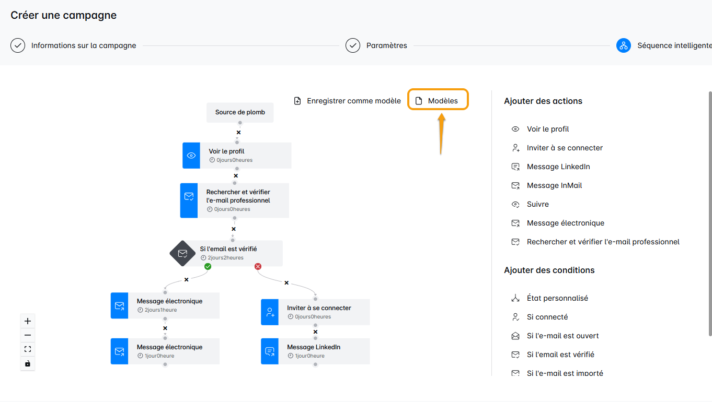This screenshot has width=712, height=402.
Task: Select the Inviter à se connecter node icon
Action: click(x=270, y=312)
